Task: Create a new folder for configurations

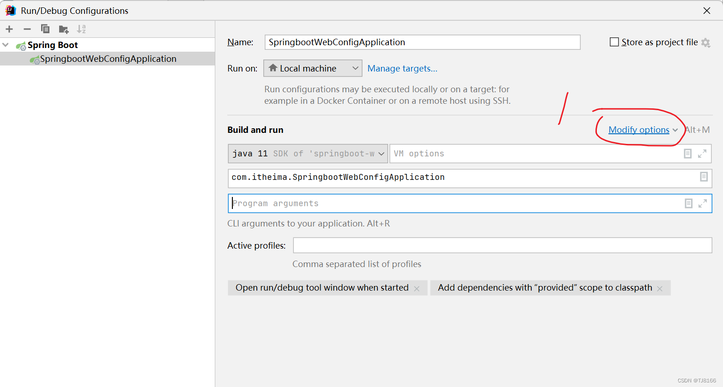Action: 63,29
